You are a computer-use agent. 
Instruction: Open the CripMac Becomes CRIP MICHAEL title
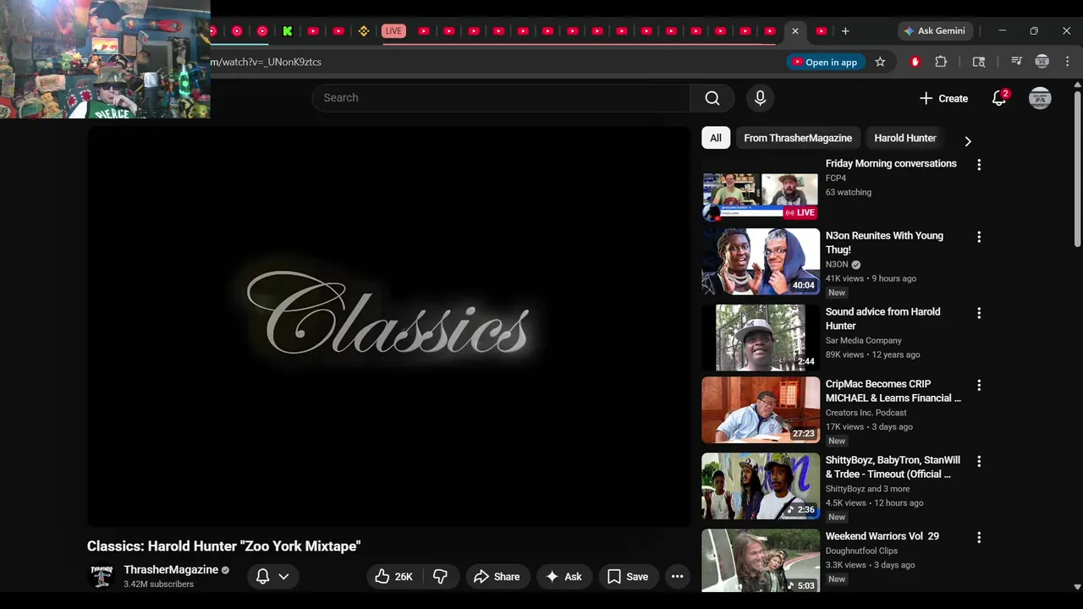[x=893, y=391]
